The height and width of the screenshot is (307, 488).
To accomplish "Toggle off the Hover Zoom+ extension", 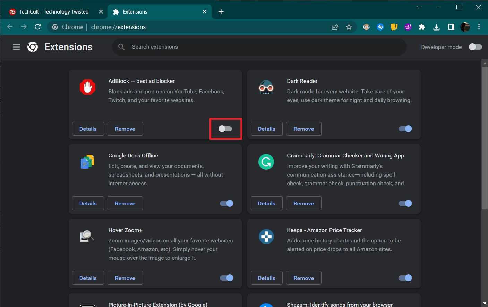I will pyautogui.click(x=226, y=278).
